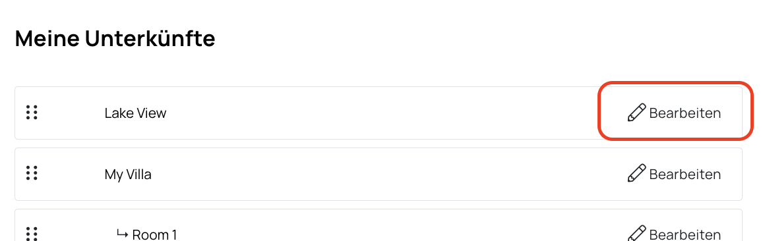The image size is (765, 241).
Task: Select the Lake View accommodation name
Action: (x=136, y=113)
